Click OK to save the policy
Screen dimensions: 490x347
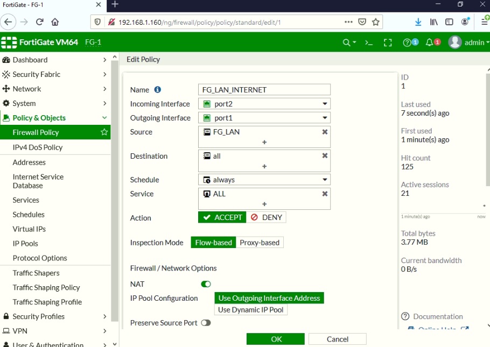(x=275, y=339)
